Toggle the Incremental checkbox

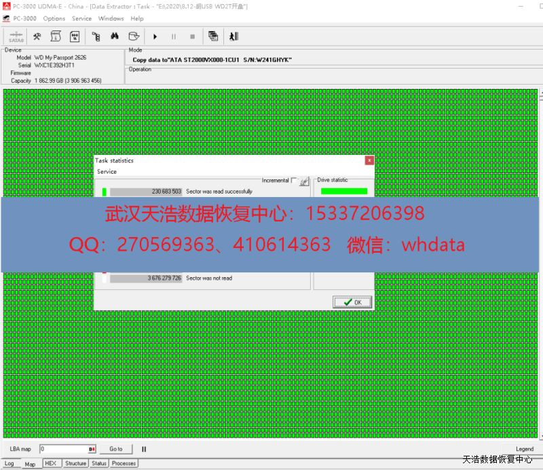tap(293, 181)
